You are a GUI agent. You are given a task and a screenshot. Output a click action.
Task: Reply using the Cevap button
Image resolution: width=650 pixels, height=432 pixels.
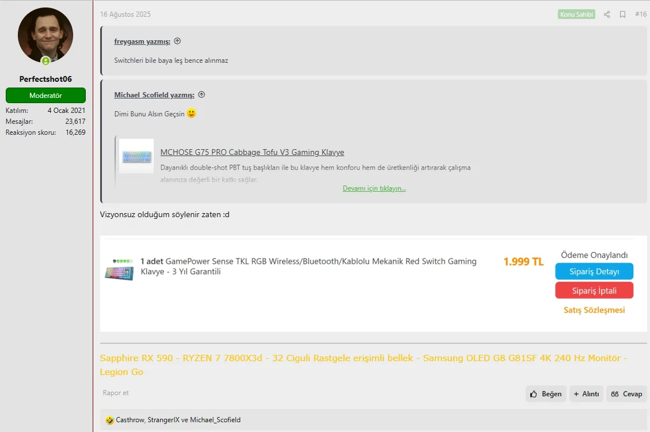tap(626, 394)
